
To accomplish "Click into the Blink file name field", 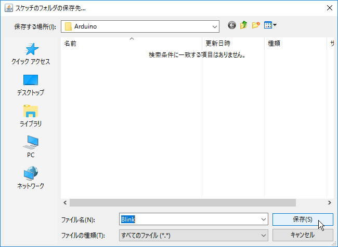I will pos(192,219).
